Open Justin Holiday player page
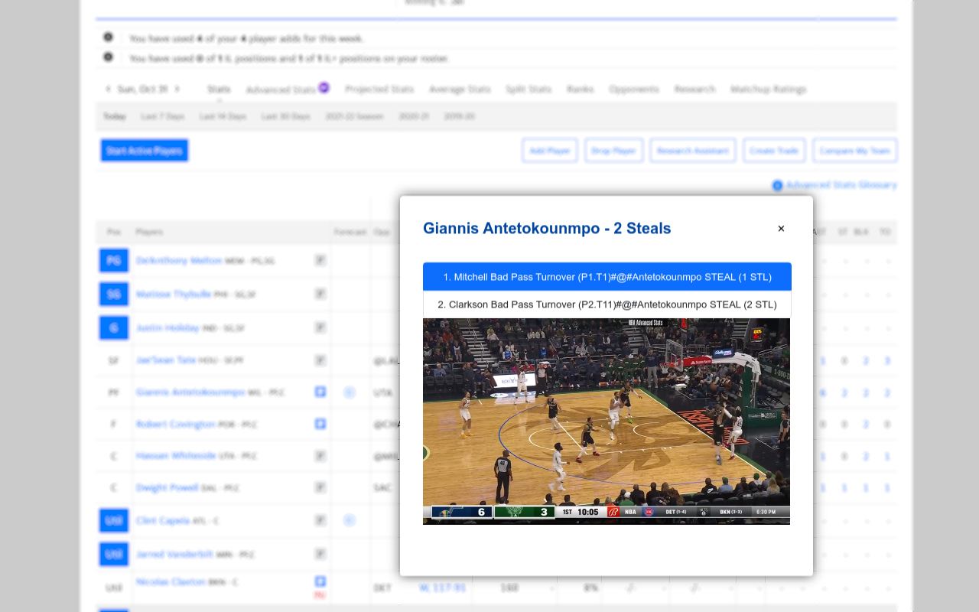 168,327
